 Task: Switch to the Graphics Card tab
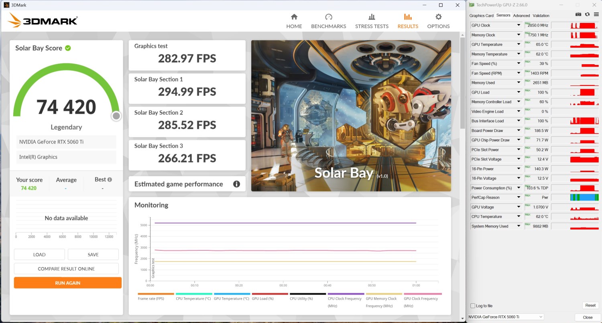481,16
